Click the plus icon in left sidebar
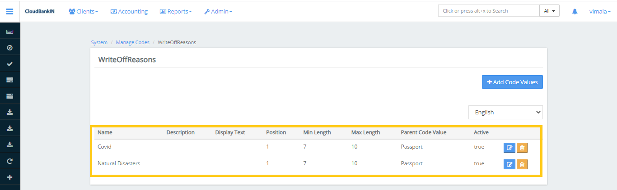Screen dimensions: 617x190 click(9, 177)
